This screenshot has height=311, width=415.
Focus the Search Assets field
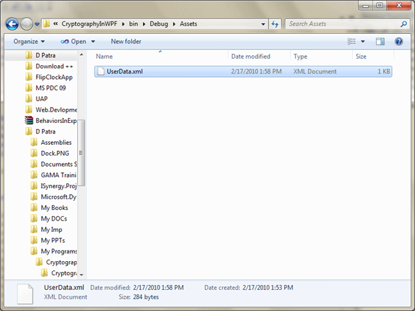[x=343, y=24]
